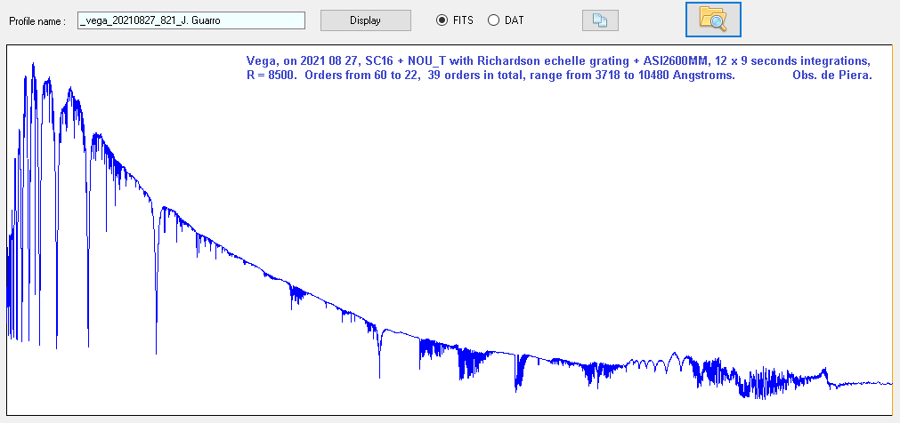Click the 'Obs. de Piera.' text in chart
The width and height of the screenshot is (900, 423).
pos(831,76)
